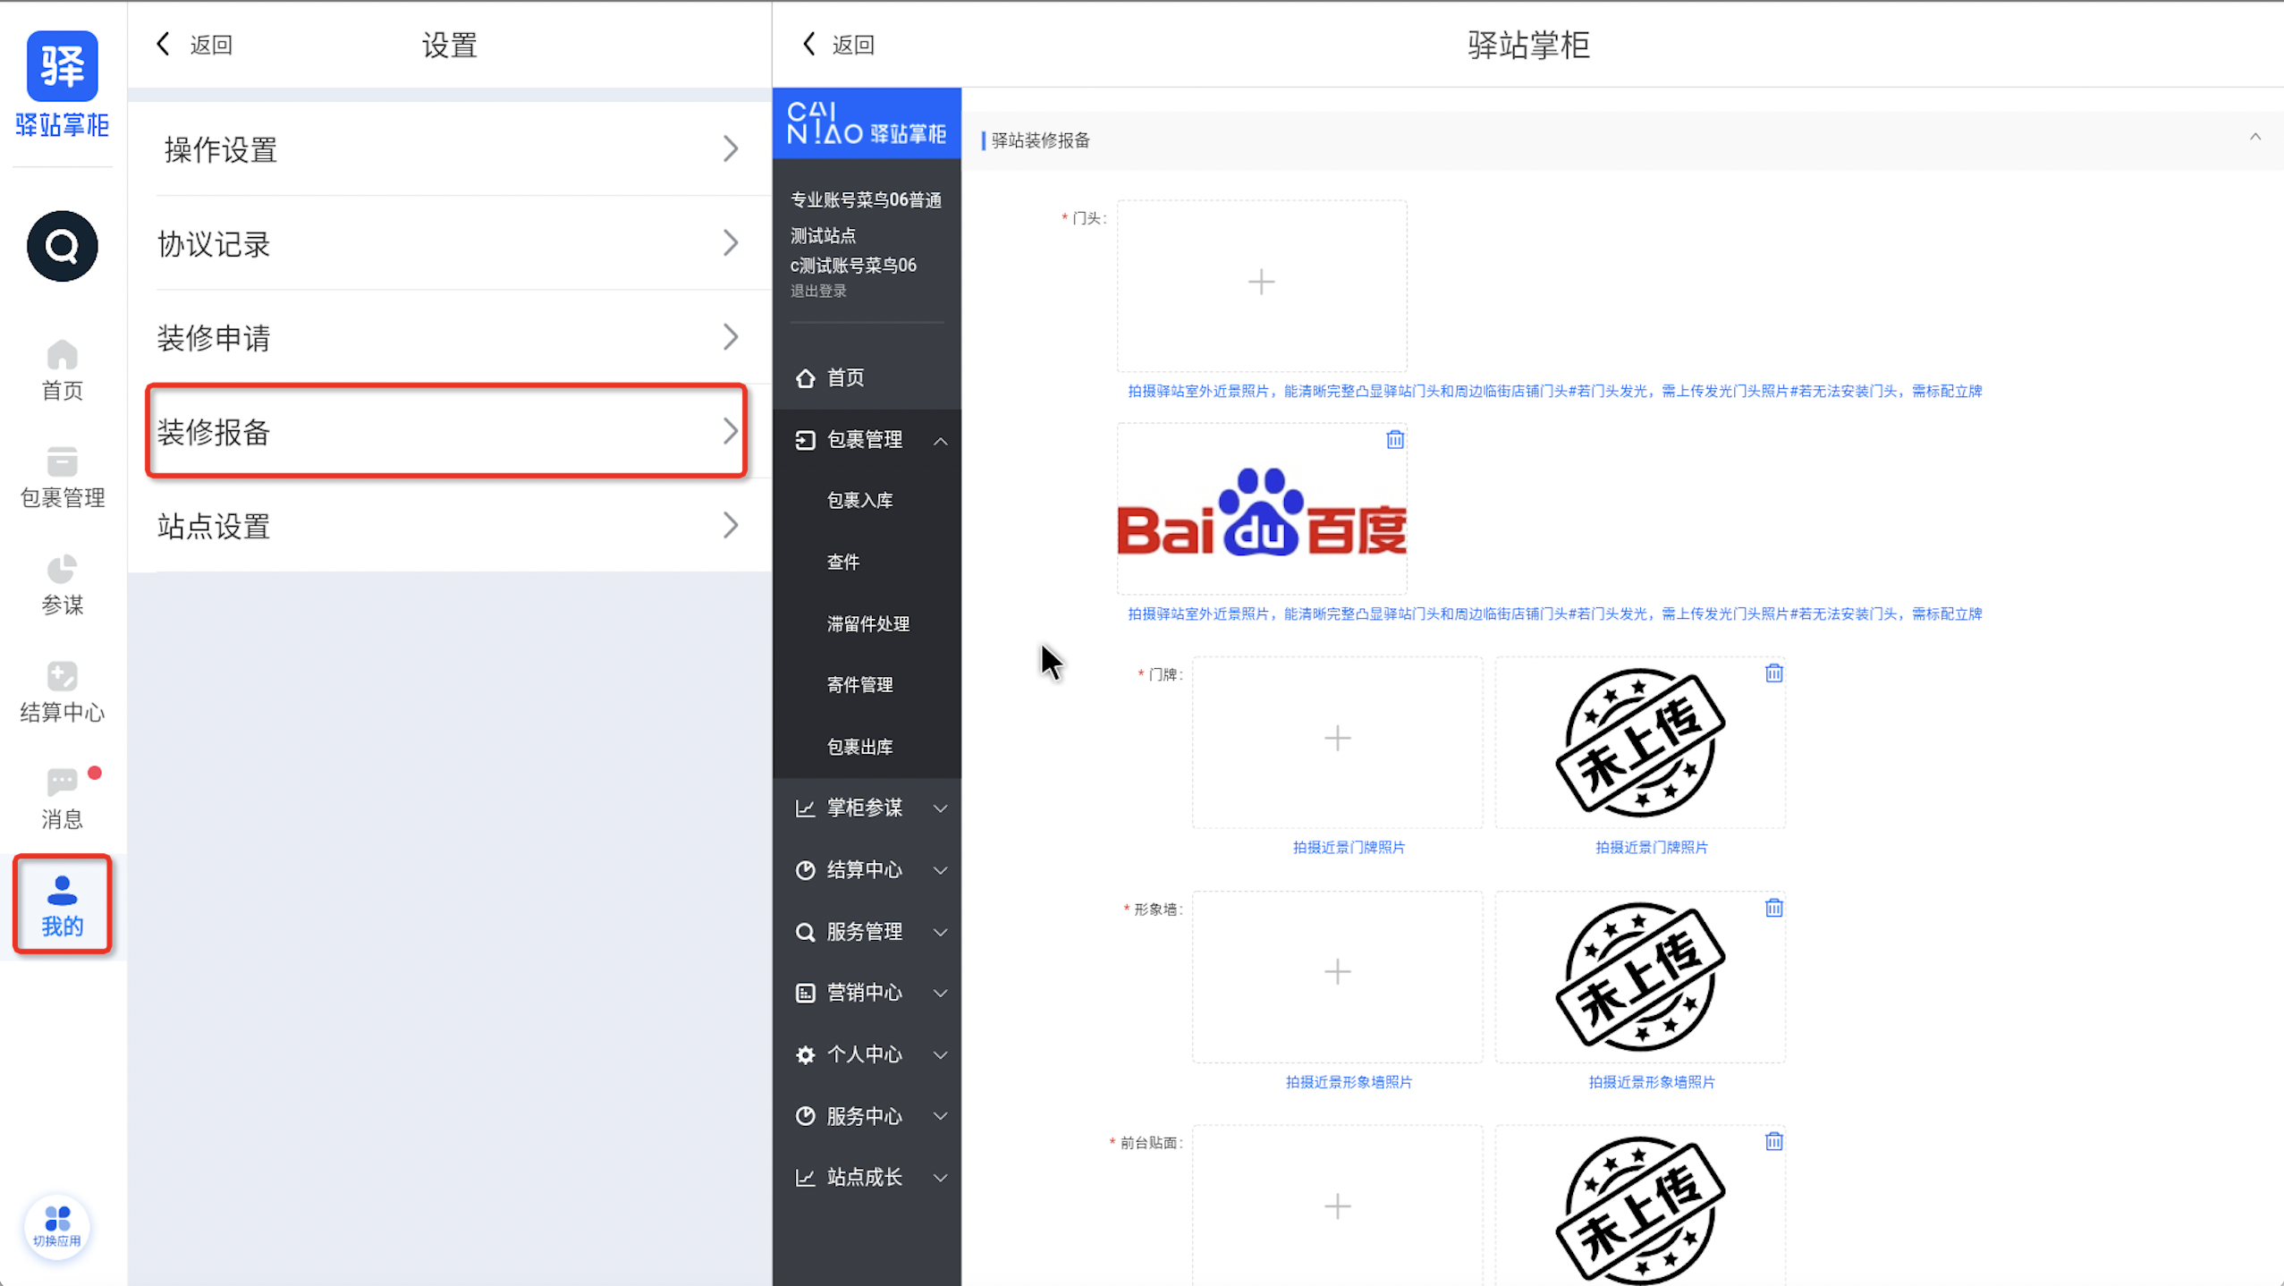This screenshot has height=1286, width=2284.
Task: Click the 首页 home icon in dark menu
Action: [805, 377]
